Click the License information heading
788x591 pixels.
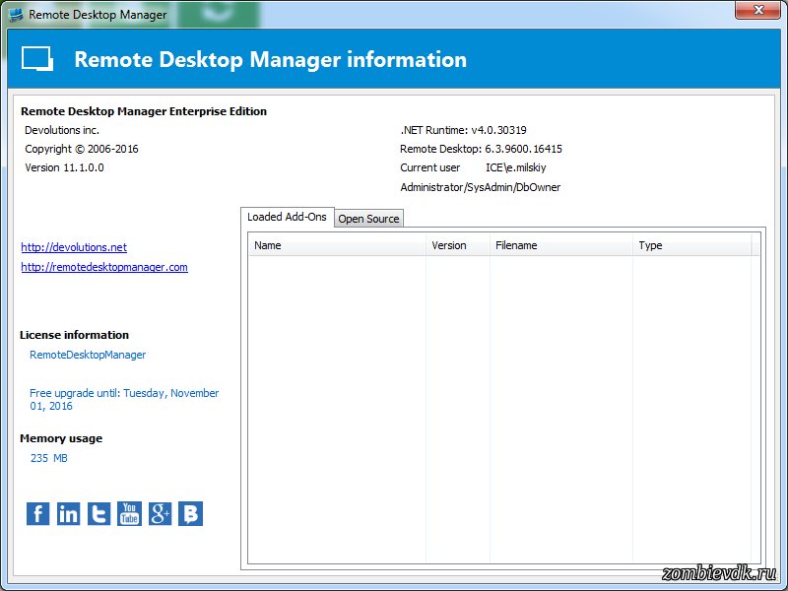point(75,335)
